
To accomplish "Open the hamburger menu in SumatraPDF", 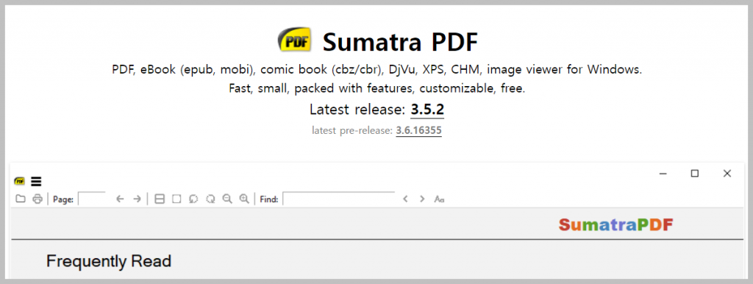I will tap(36, 182).
